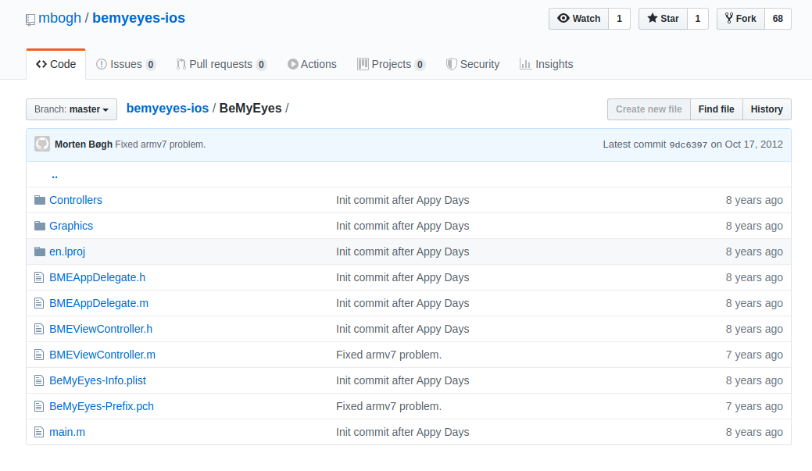Click the repository book icon beside mbogh
Viewport: 812px width, 471px height.
click(x=30, y=20)
